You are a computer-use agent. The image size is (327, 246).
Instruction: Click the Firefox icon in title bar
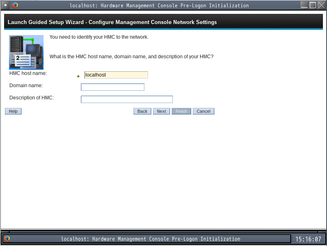(15, 5)
